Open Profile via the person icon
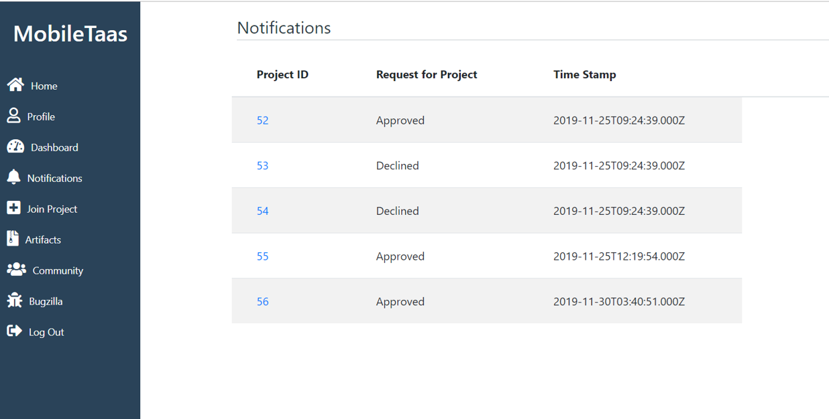Screen dimensions: 829x419 click(13, 115)
